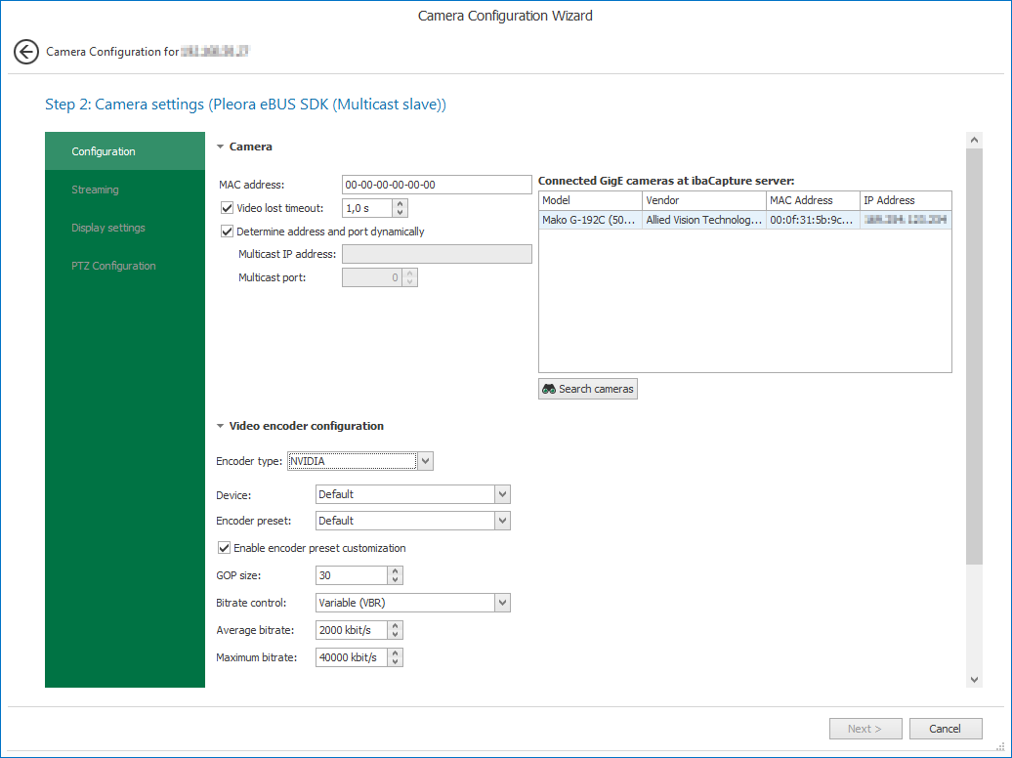Open the Encoder type dropdown
This screenshot has width=1012, height=758.
click(425, 461)
